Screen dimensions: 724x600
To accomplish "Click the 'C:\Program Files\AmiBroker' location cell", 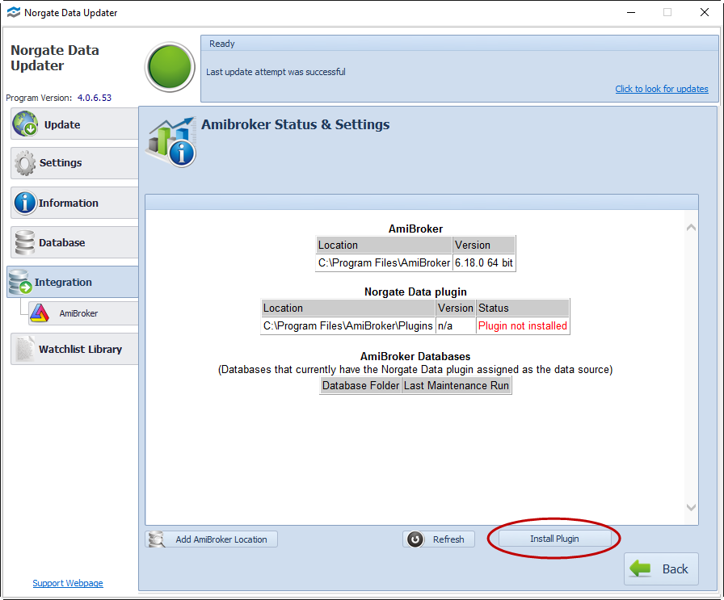I will (x=384, y=262).
